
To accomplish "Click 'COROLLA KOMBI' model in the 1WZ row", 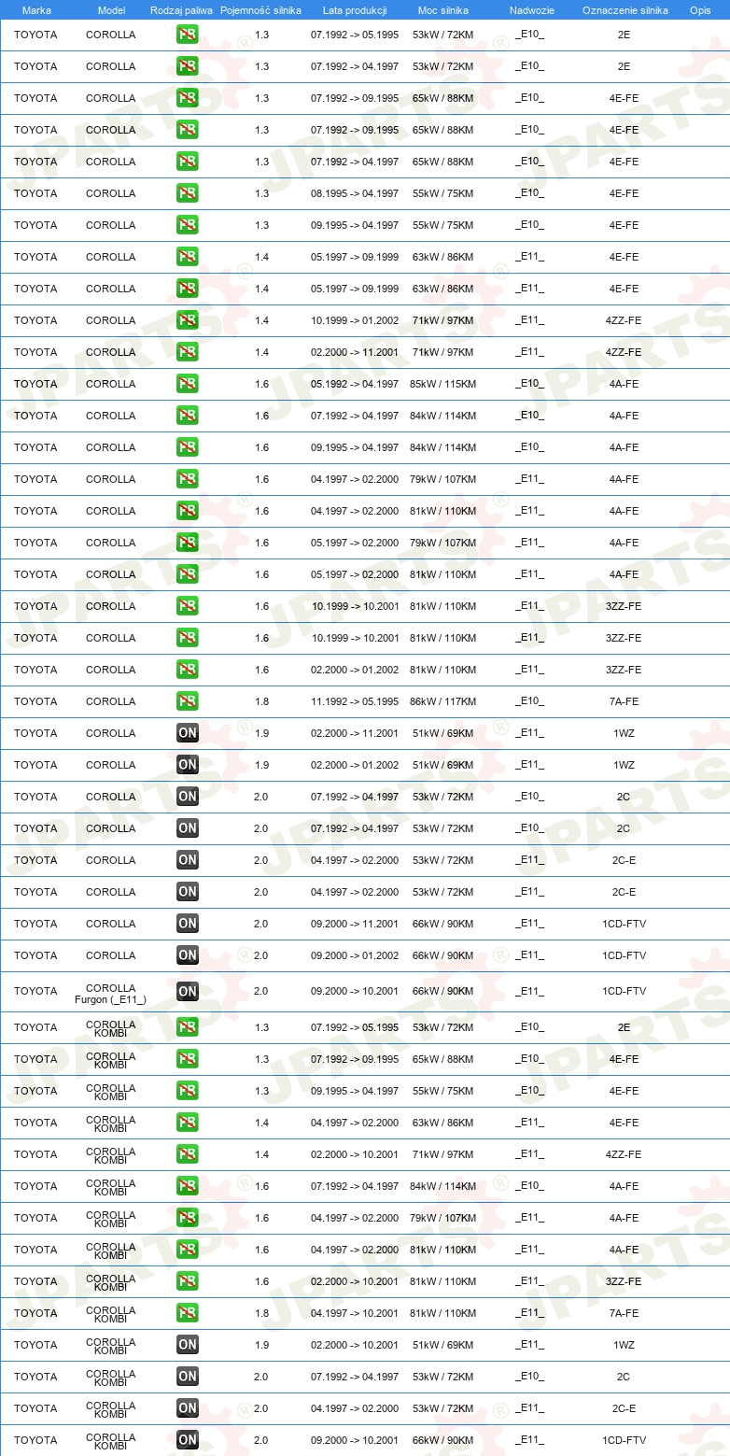I will [x=110, y=1346].
